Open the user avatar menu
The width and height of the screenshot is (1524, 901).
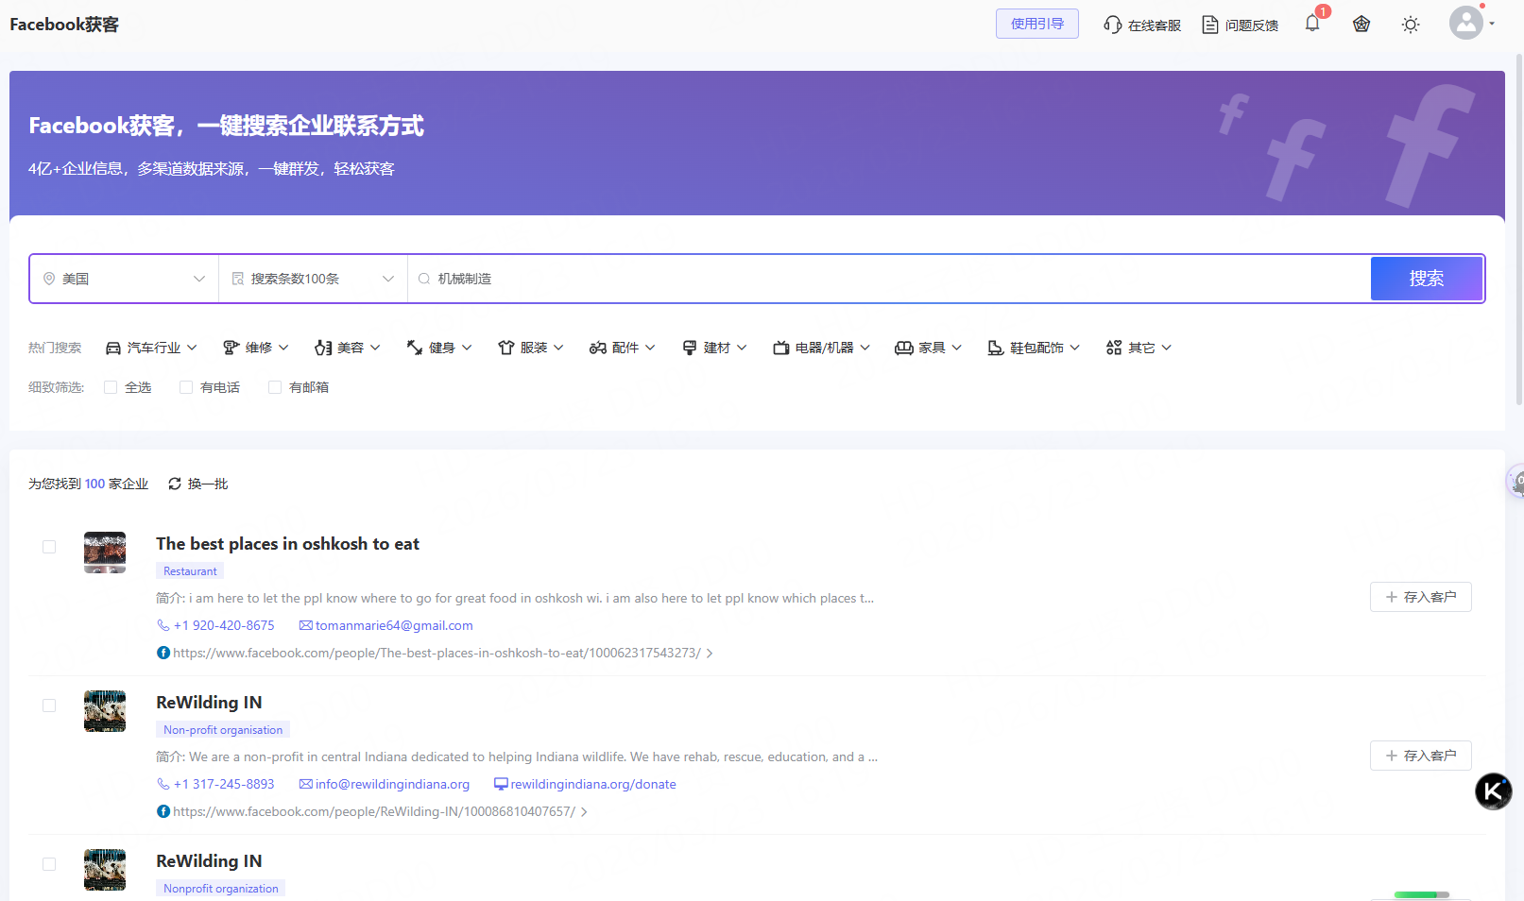click(x=1467, y=24)
